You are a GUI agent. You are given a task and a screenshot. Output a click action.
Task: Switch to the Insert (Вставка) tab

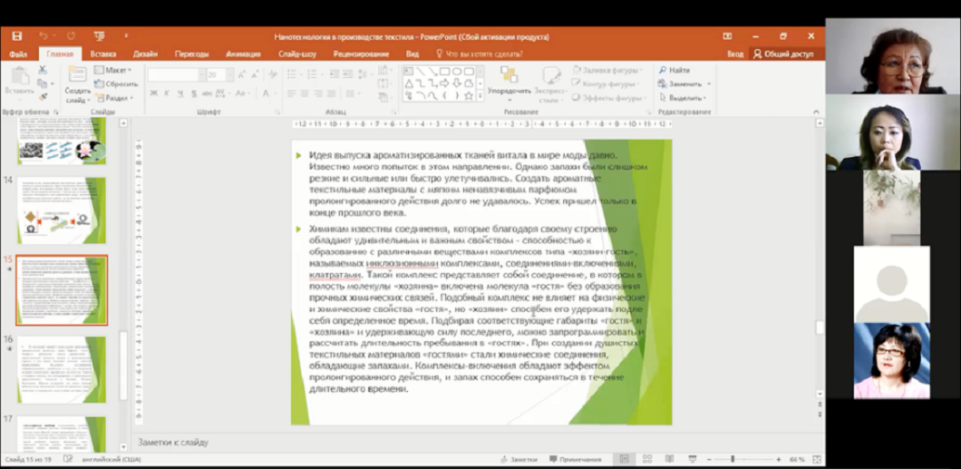pyautogui.click(x=102, y=54)
